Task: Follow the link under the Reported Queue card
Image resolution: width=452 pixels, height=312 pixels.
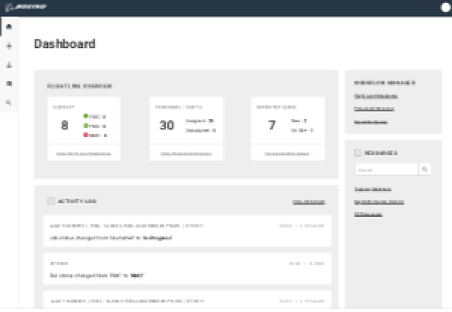Action: (x=287, y=153)
